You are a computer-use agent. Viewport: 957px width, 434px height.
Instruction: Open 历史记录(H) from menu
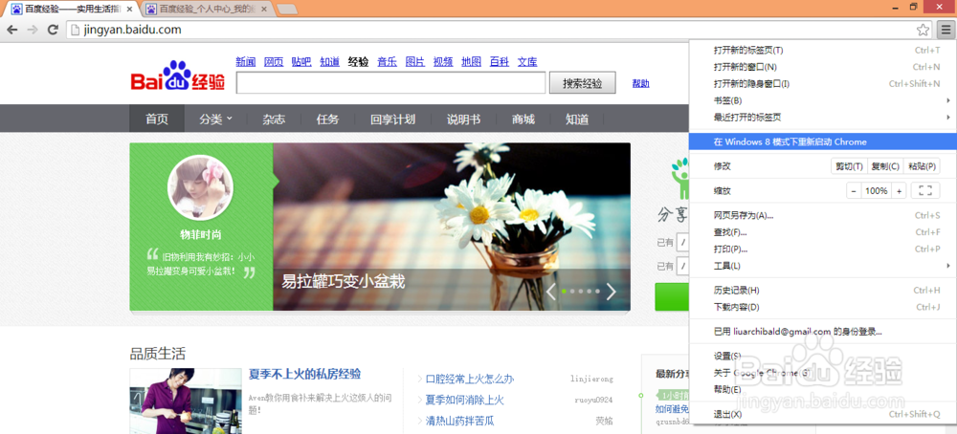823,291
